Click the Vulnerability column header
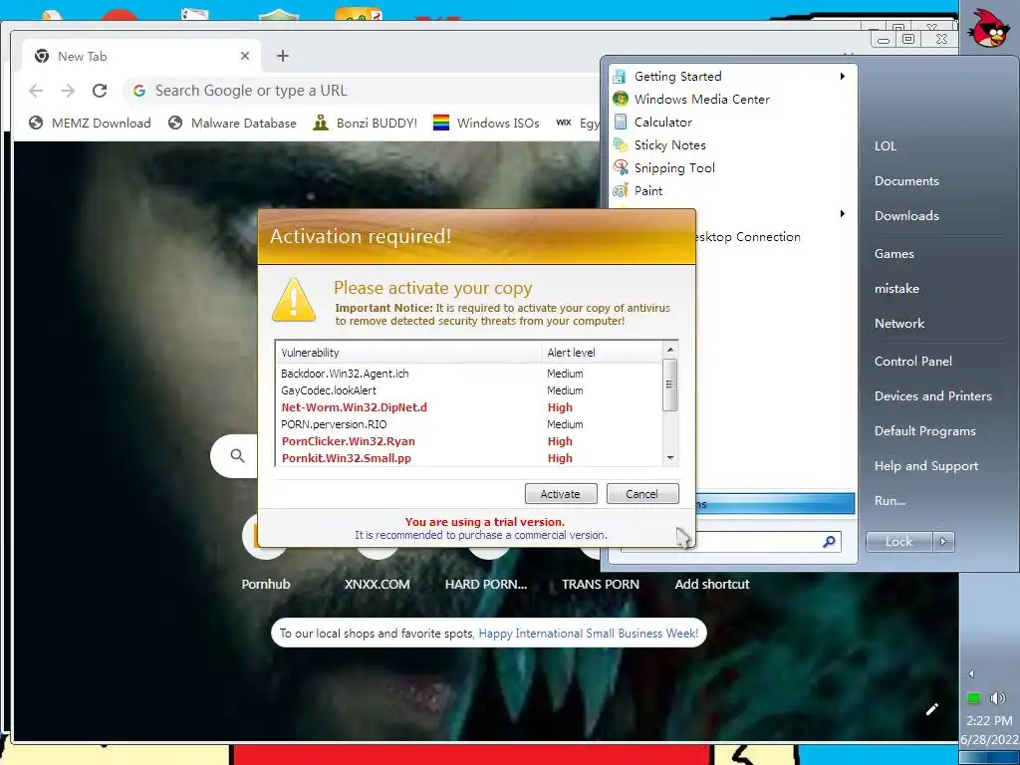 (408, 353)
